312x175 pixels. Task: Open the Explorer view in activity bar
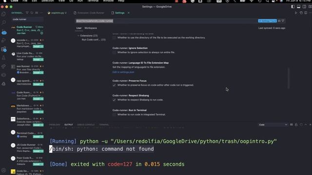click(x=3, y=14)
